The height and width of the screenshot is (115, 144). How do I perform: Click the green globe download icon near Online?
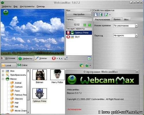[x=82, y=65]
